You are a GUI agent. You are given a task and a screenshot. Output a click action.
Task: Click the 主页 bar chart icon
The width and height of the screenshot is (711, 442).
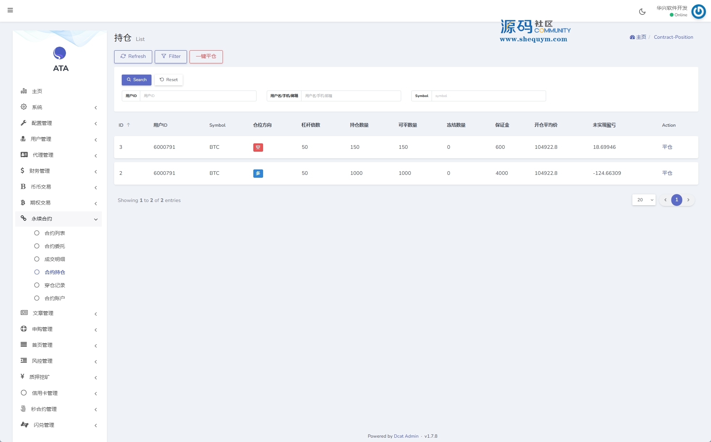(x=24, y=91)
